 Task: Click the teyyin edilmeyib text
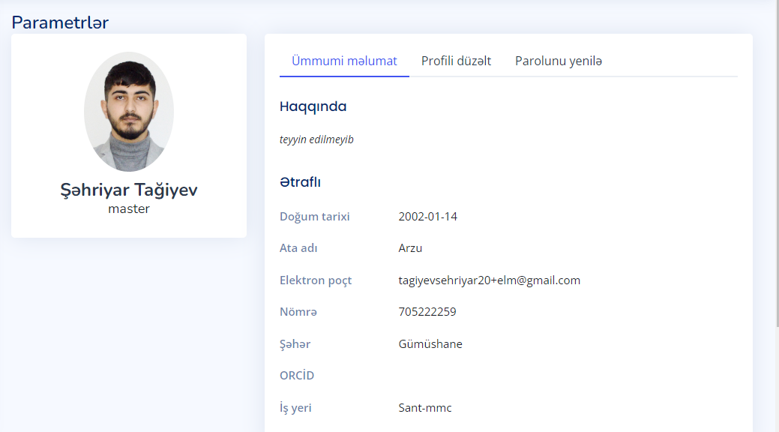coord(316,139)
